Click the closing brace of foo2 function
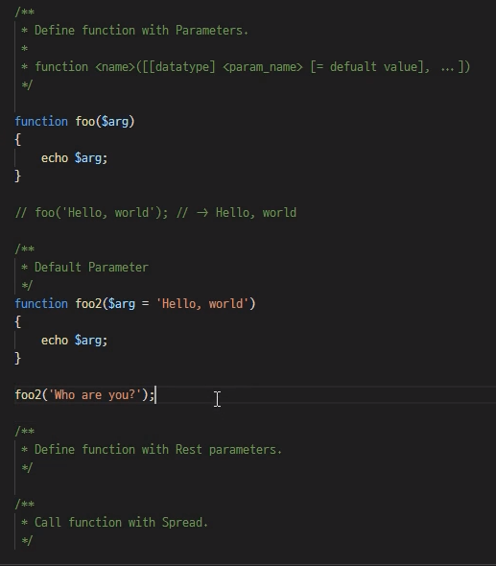The width and height of the screenshot is (496, 566). click(17, 359)
